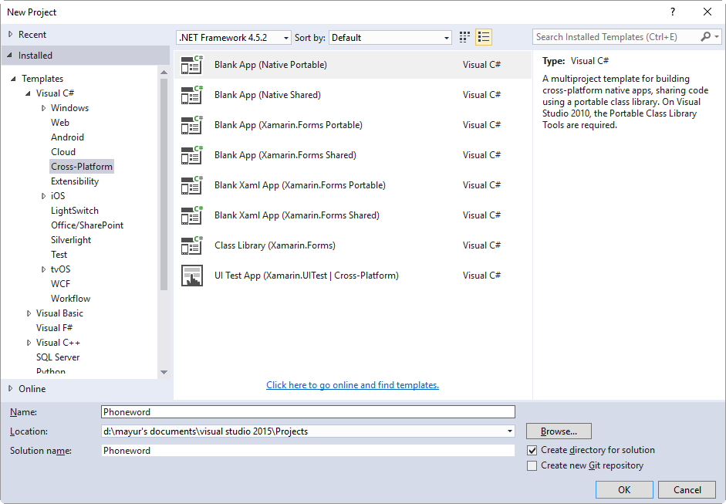Select the Web template category
This screenshot has height=504, width=726.
click(x=60, y=123)
